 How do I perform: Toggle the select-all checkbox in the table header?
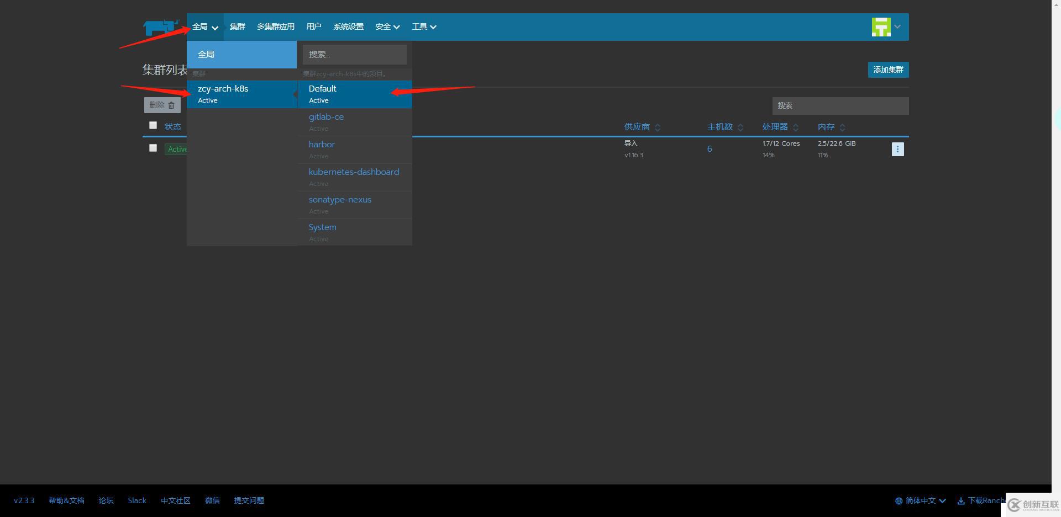[153, 125]
